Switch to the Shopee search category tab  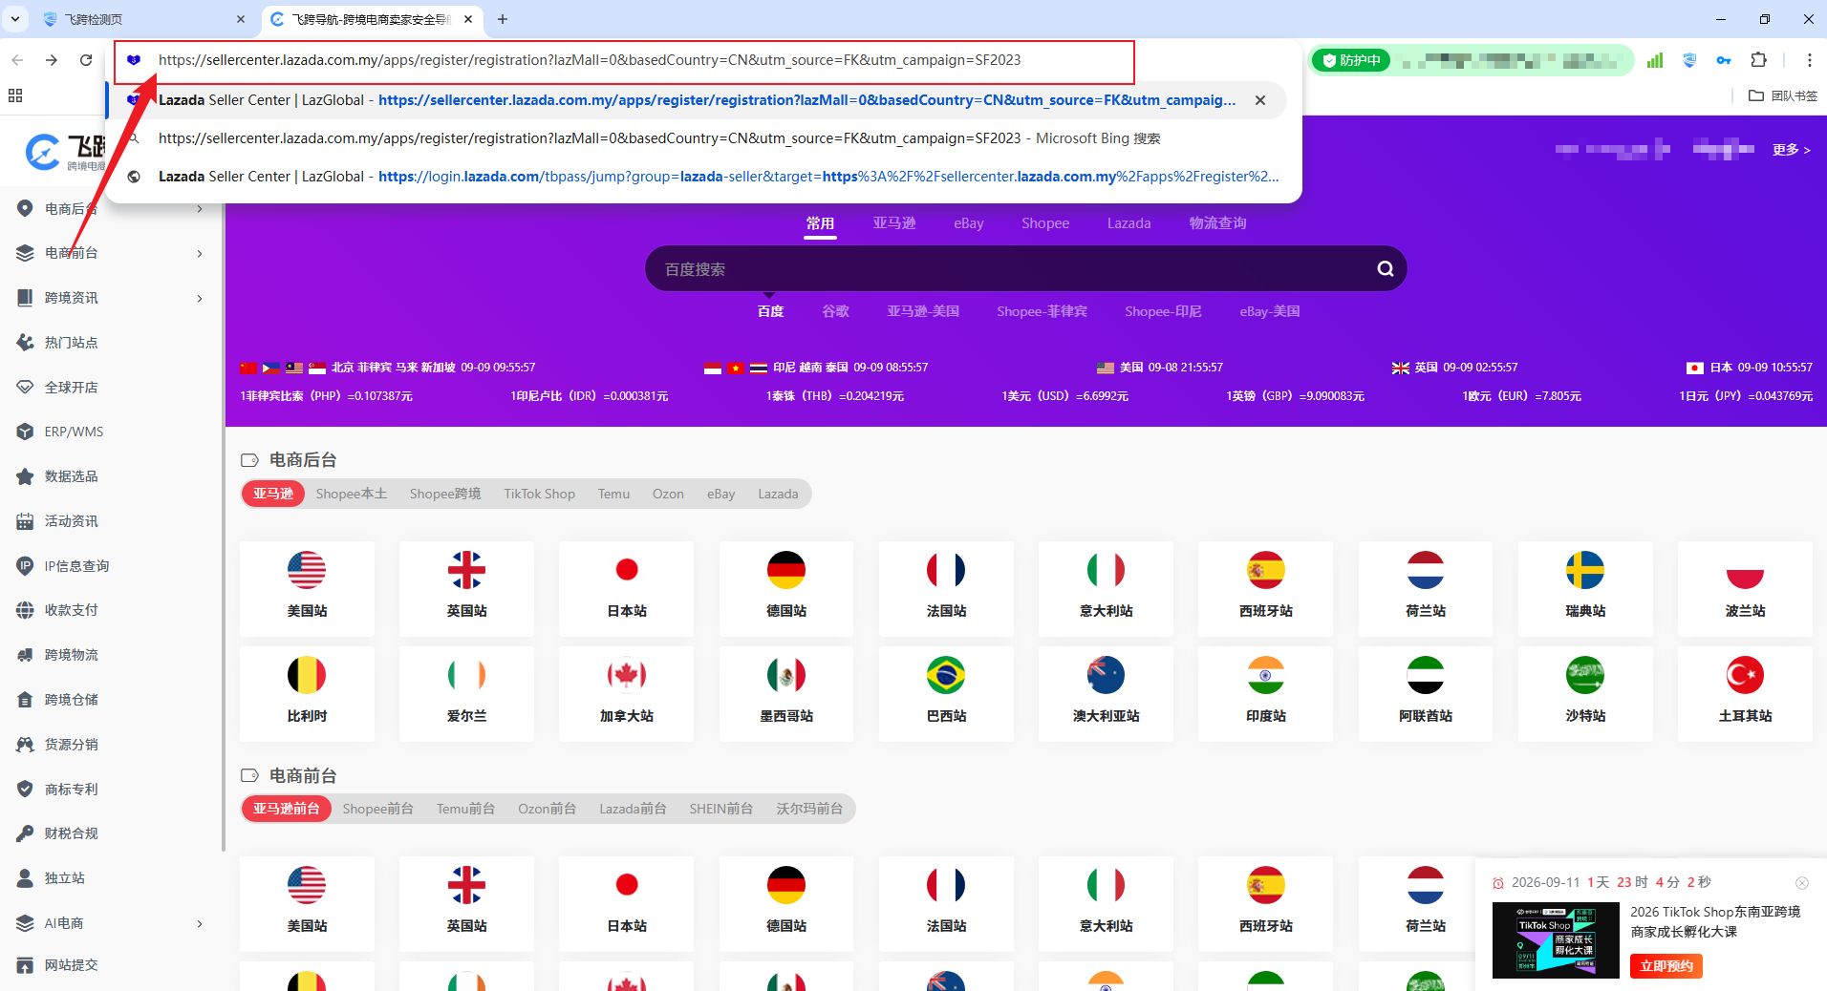(x=1045, y=223)
